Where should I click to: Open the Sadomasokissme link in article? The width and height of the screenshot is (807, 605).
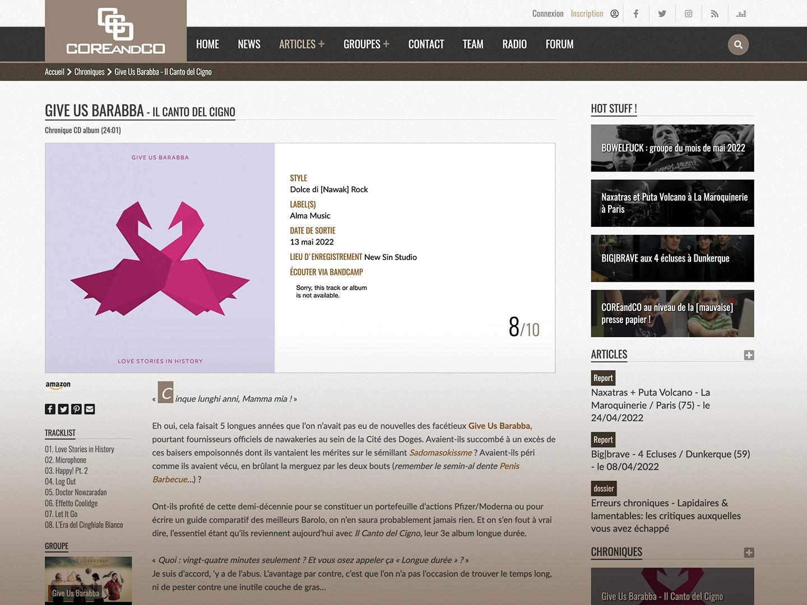pos(440,453)
